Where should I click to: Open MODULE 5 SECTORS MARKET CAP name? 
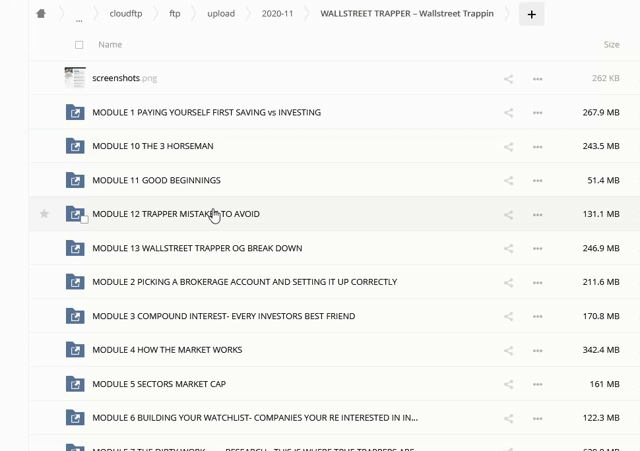(x=159, y=384)
